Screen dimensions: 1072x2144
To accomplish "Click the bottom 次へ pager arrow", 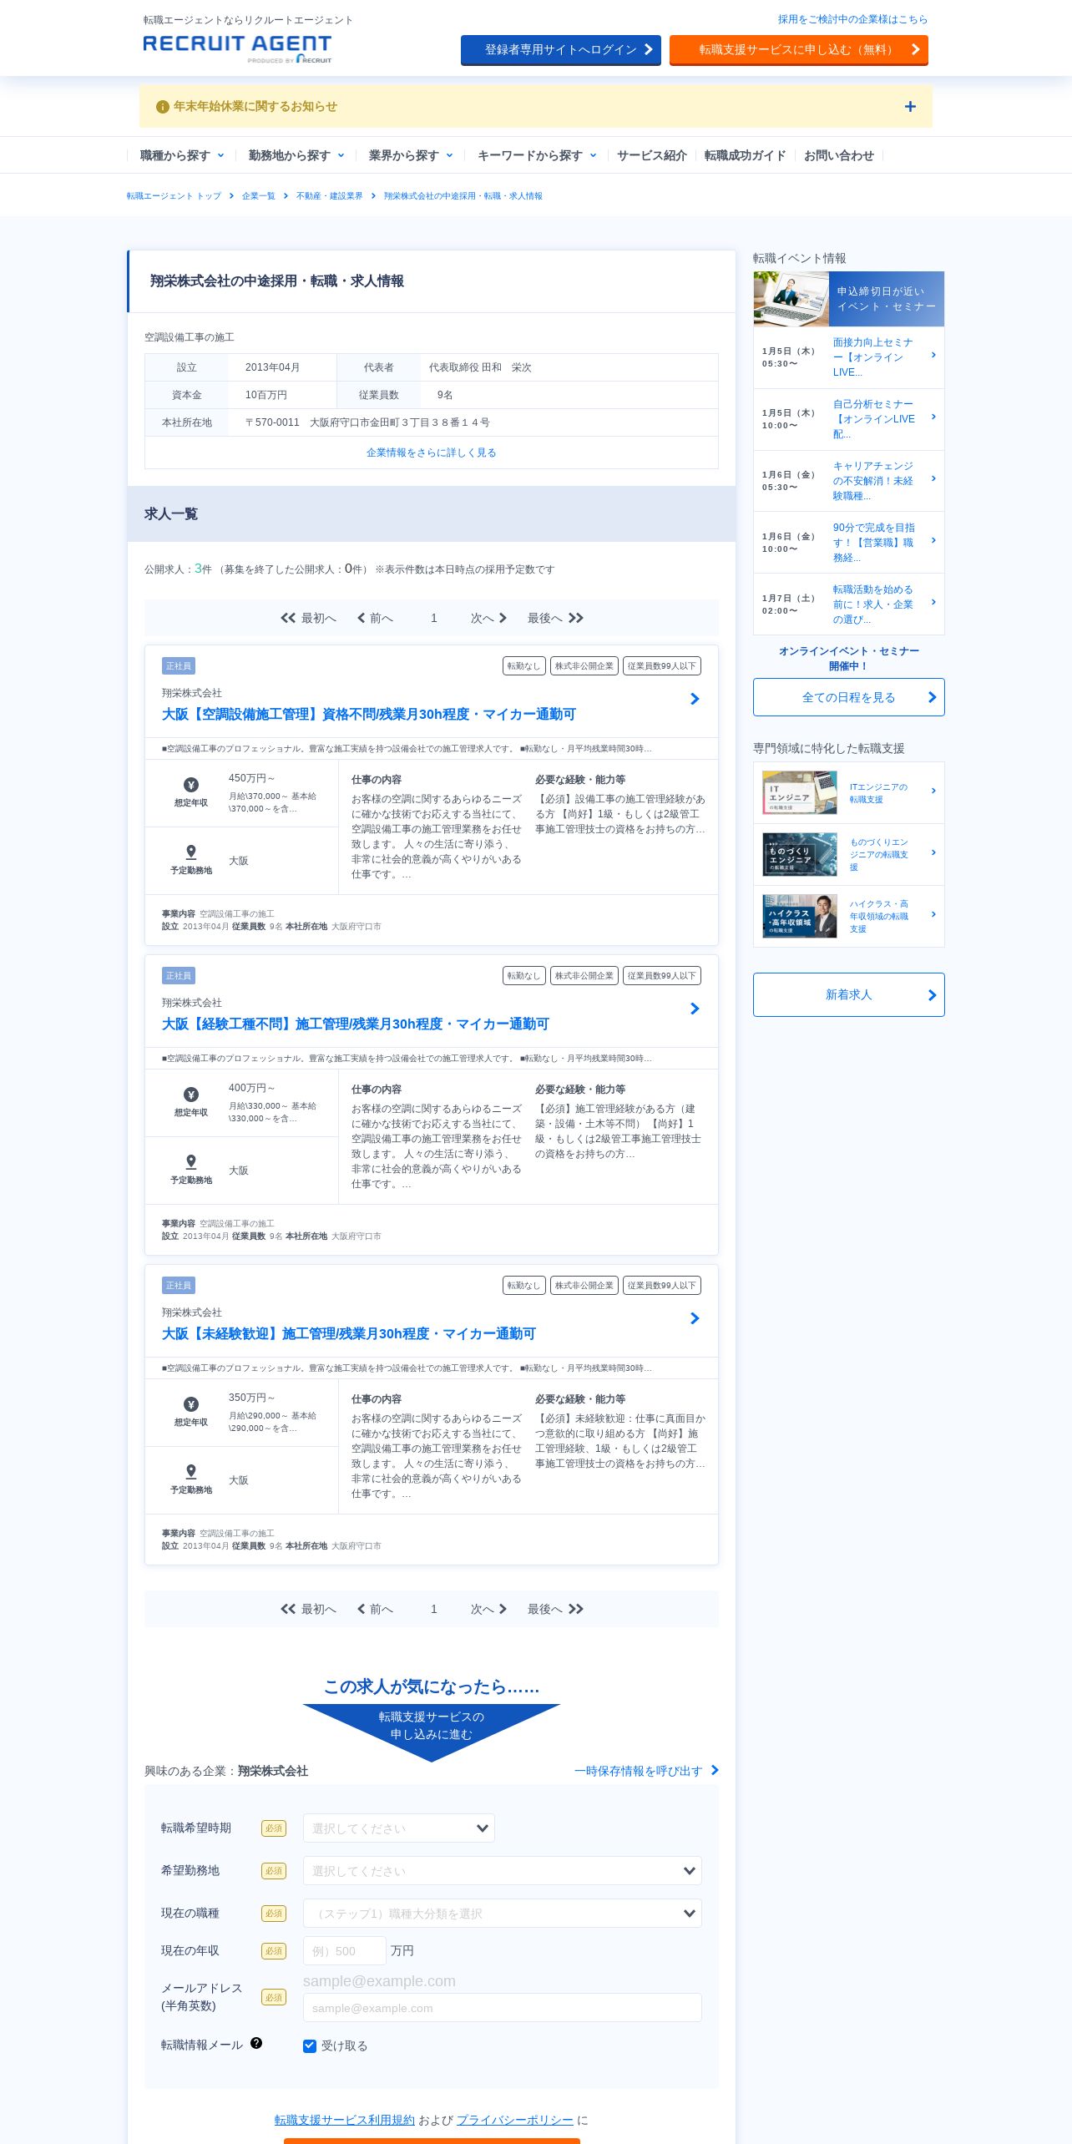I will tap(489, 1609).
